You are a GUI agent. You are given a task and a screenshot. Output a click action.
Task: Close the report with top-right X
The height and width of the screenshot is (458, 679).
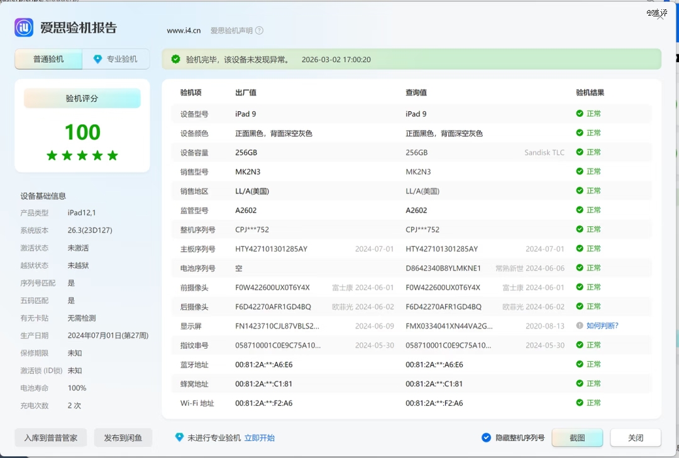(660, 15)
